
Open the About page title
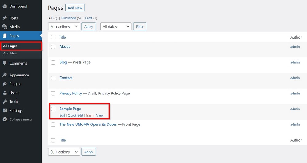point(64,46)
